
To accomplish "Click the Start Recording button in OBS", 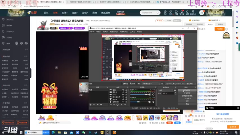I will pos(187,93).
